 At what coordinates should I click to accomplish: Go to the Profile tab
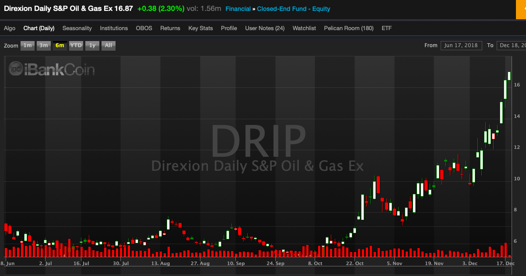point(229,28)
